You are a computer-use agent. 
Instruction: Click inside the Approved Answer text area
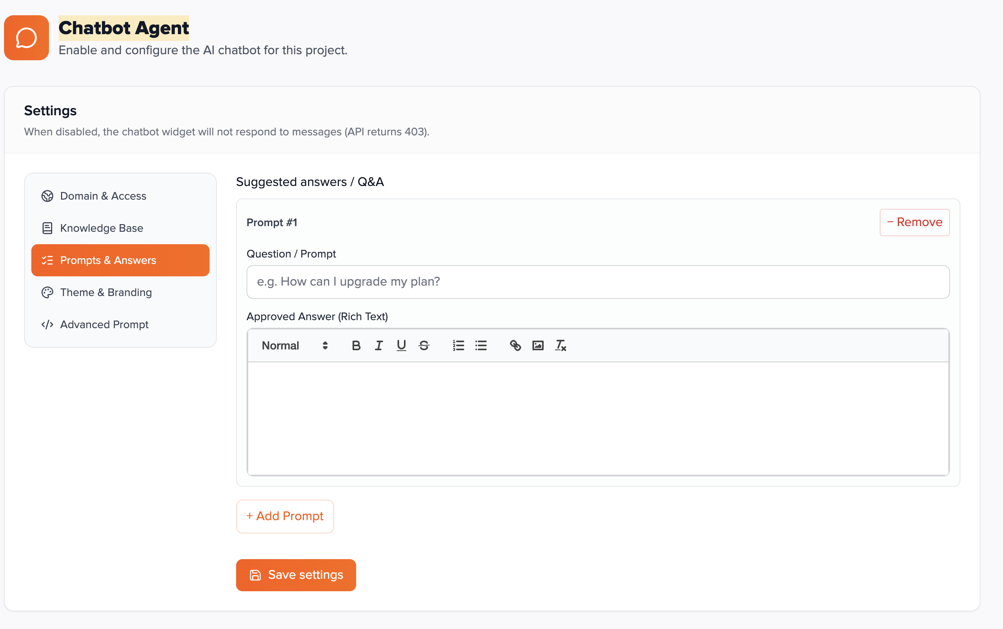[x=597, y=418]
